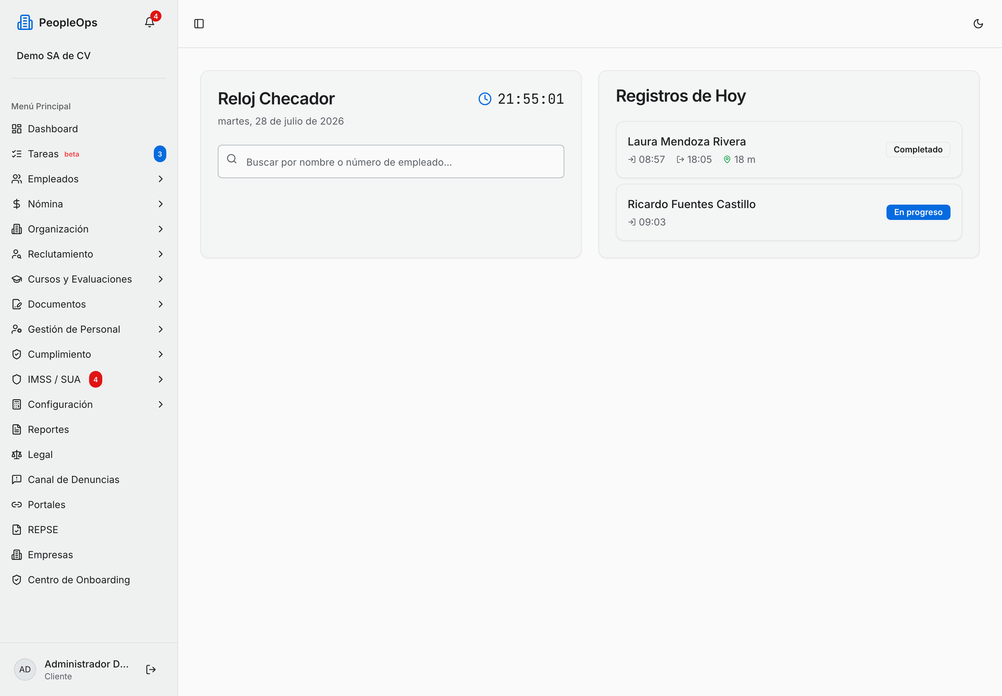Click the Nómina dollar icon

(17, 204)
